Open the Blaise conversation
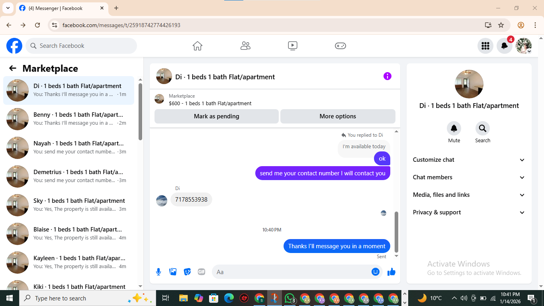544x306 pixels. click(69, 234)
